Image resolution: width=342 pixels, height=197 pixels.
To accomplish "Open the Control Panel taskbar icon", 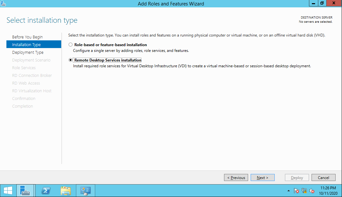I will (85, 191).
